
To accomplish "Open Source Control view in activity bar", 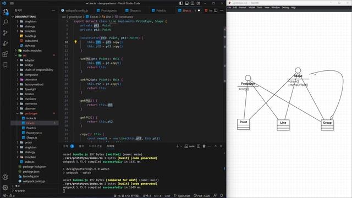I will 5,33.
